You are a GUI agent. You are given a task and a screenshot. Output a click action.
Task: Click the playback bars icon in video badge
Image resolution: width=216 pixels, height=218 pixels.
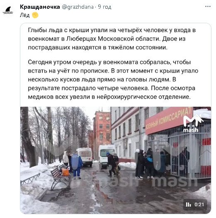coord(189,204)
